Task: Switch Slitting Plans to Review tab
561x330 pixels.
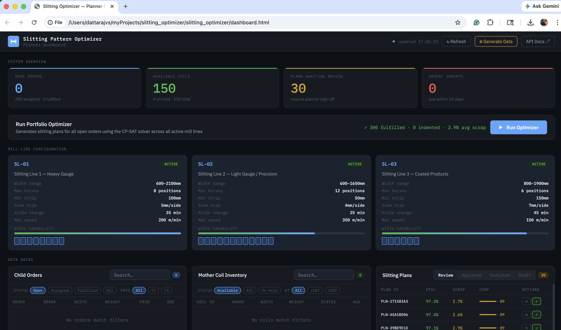Action: (445, 275)
